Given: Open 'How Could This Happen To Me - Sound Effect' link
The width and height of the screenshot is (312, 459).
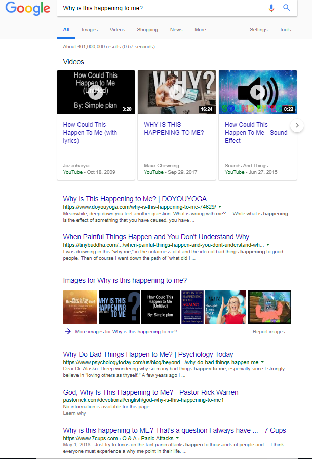Looking at the screenshot, I should point(256,133).
